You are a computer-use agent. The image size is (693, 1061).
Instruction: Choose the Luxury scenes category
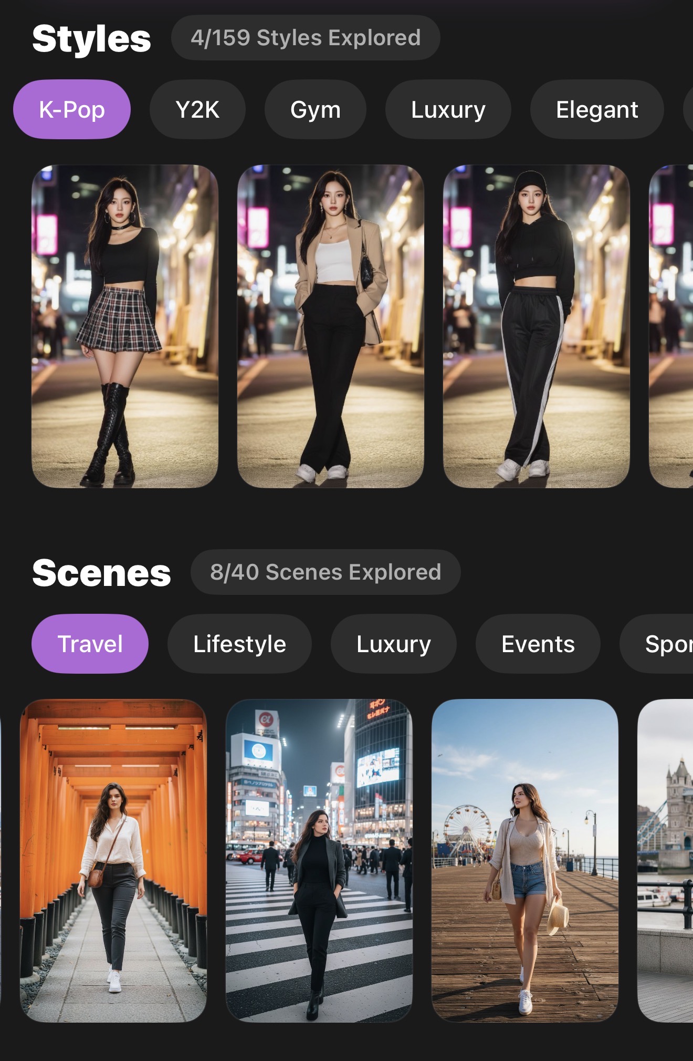pyautogui.click(x=394, y=644)
